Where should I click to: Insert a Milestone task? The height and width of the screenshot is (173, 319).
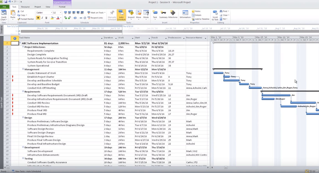click(x=173, y=14)
